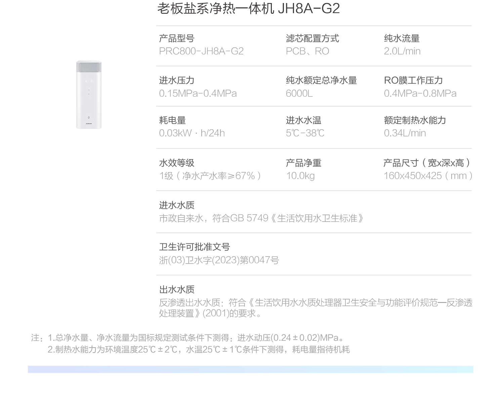
Task: Click the 额定制热水能力 value 0.34L/min
Action: pos(405,133)
